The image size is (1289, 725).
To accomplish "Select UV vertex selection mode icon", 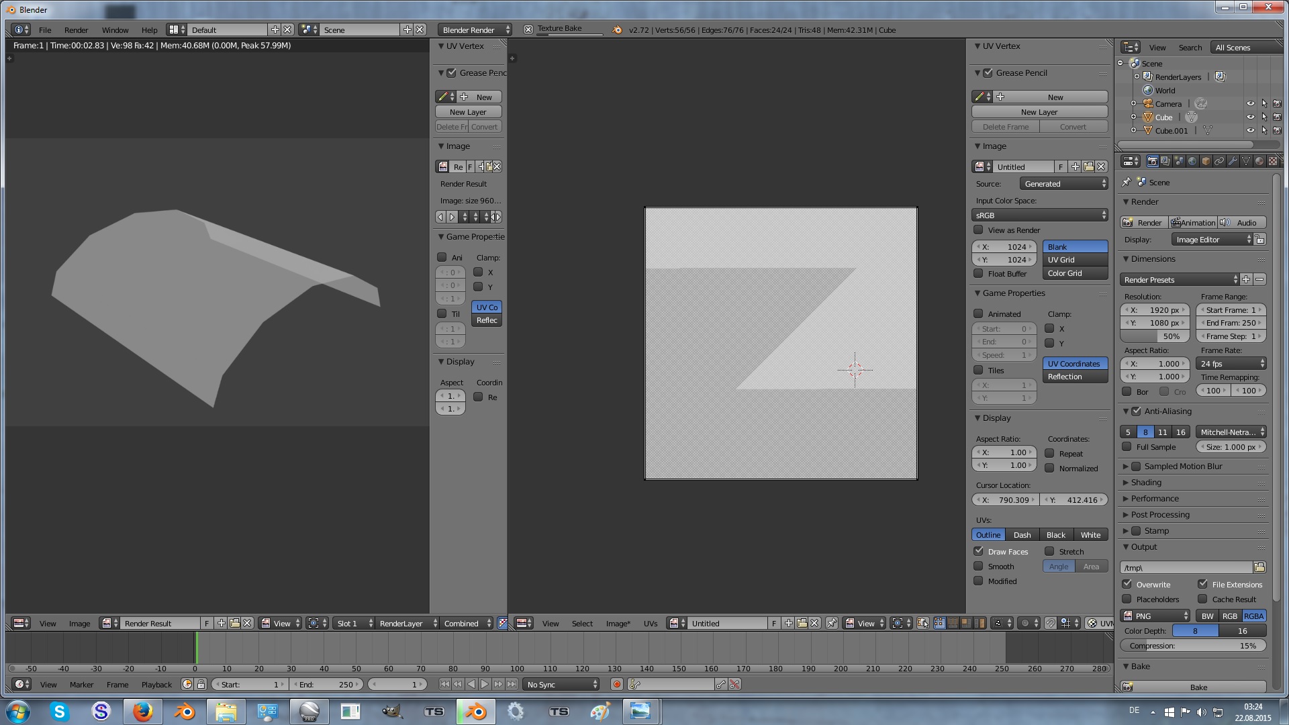I will 939,623.
